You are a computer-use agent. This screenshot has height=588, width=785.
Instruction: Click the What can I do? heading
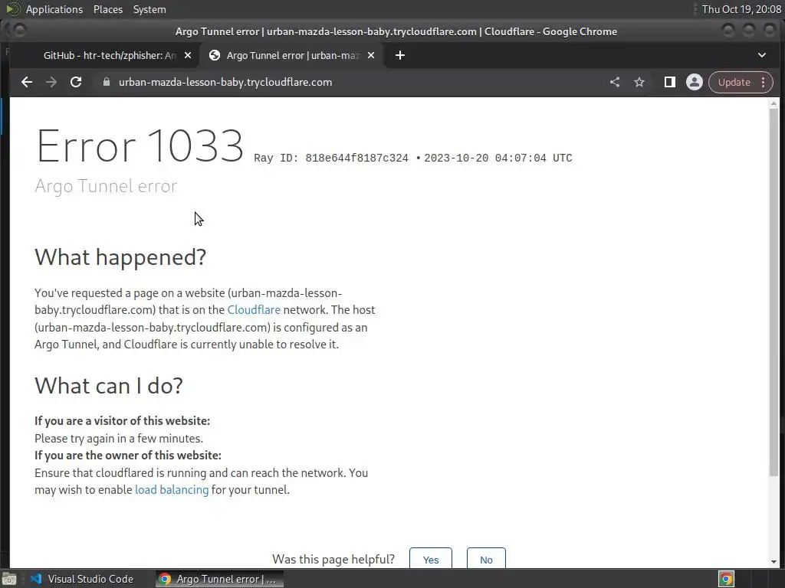109,386
